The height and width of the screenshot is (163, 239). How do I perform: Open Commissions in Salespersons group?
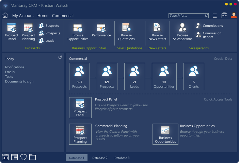[x=209, y=26]
